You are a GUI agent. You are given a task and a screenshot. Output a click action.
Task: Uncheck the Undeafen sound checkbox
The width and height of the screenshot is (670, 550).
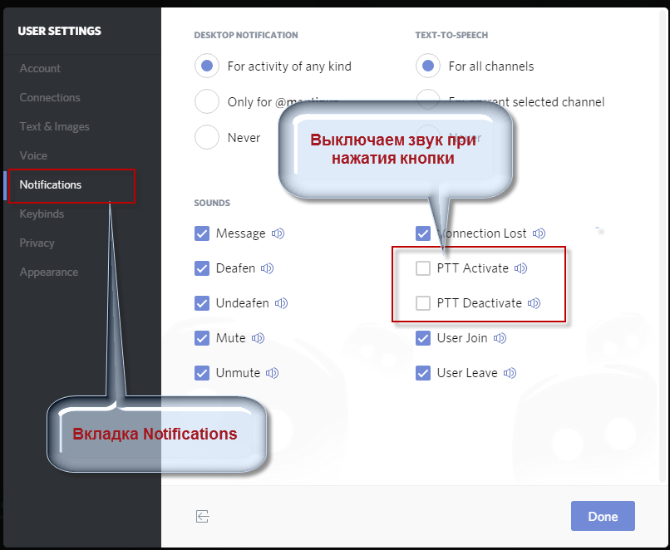tap(202, 303)
